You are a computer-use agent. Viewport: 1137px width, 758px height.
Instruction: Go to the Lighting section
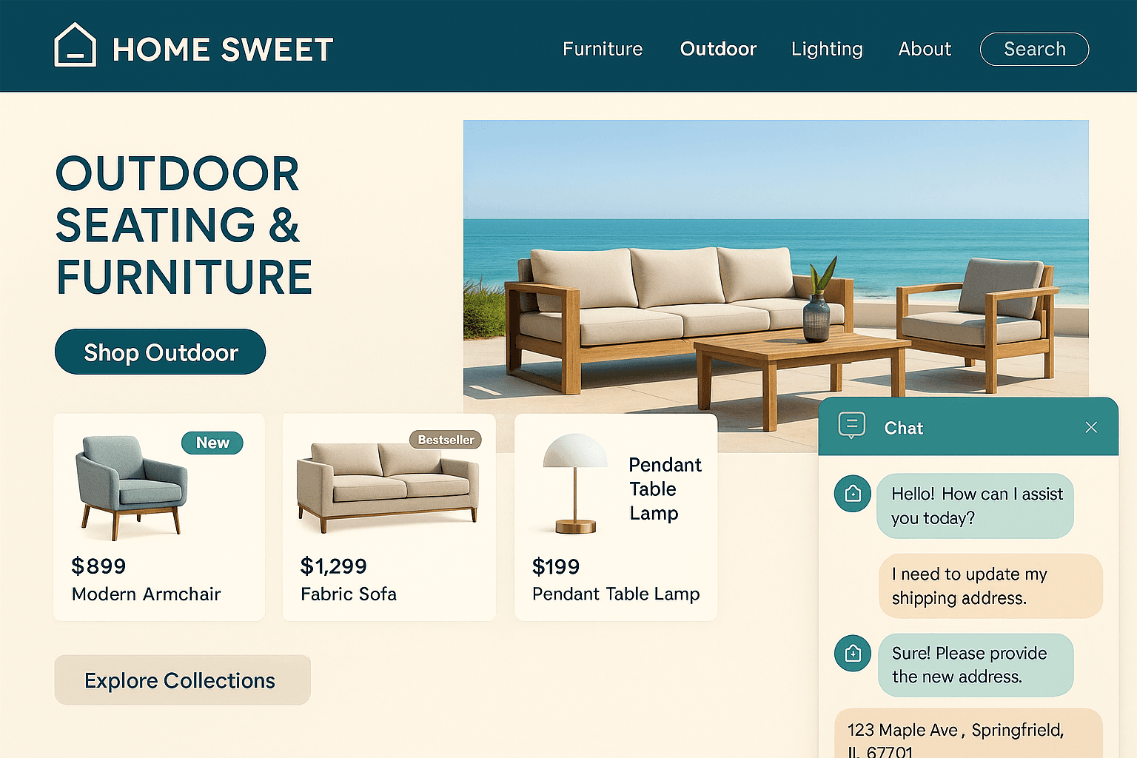pyautogui.click(x=827, y=49)
